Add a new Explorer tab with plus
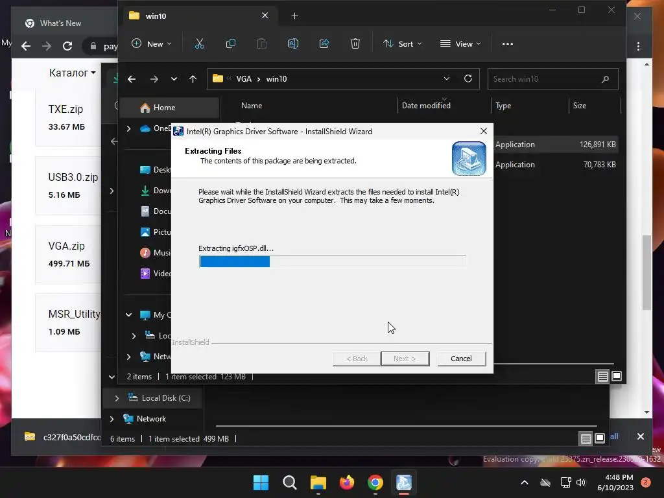The height and width of the screenshot is (498, 664). point(295,16)
